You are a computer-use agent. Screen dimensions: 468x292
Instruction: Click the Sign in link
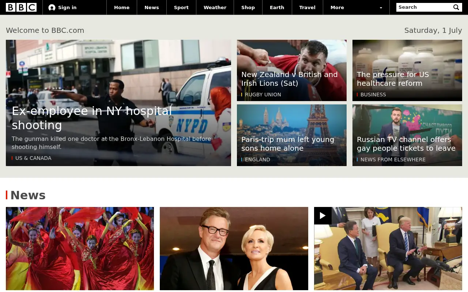coord(67,7)
